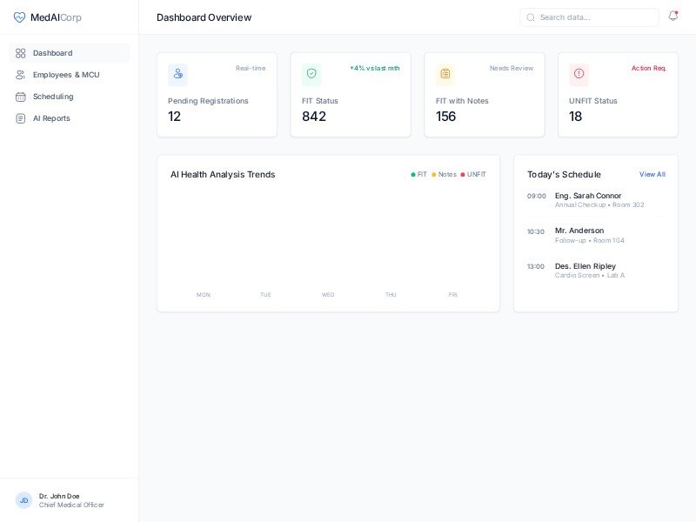Open notifications via the bell icon

click(x=673, y=17)
